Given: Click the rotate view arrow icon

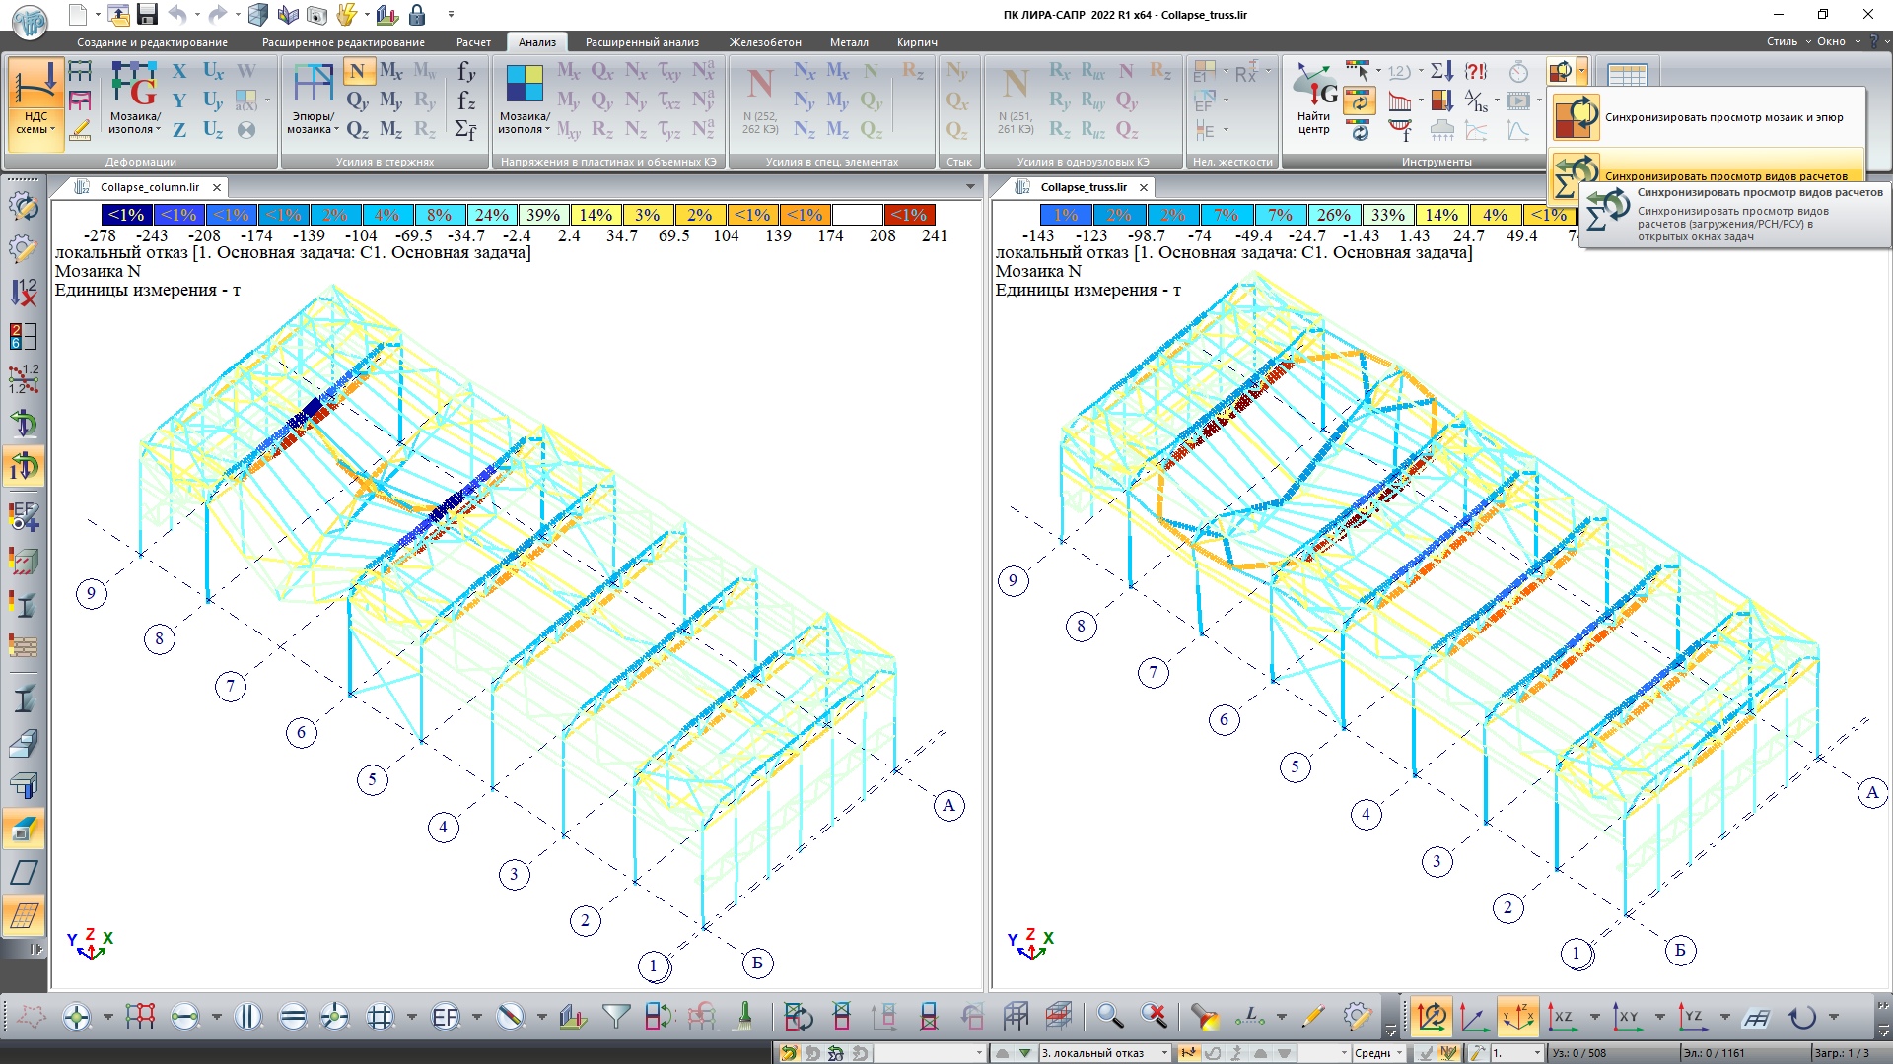Looking at the screenshot, I should (x=1802, y=1016).
